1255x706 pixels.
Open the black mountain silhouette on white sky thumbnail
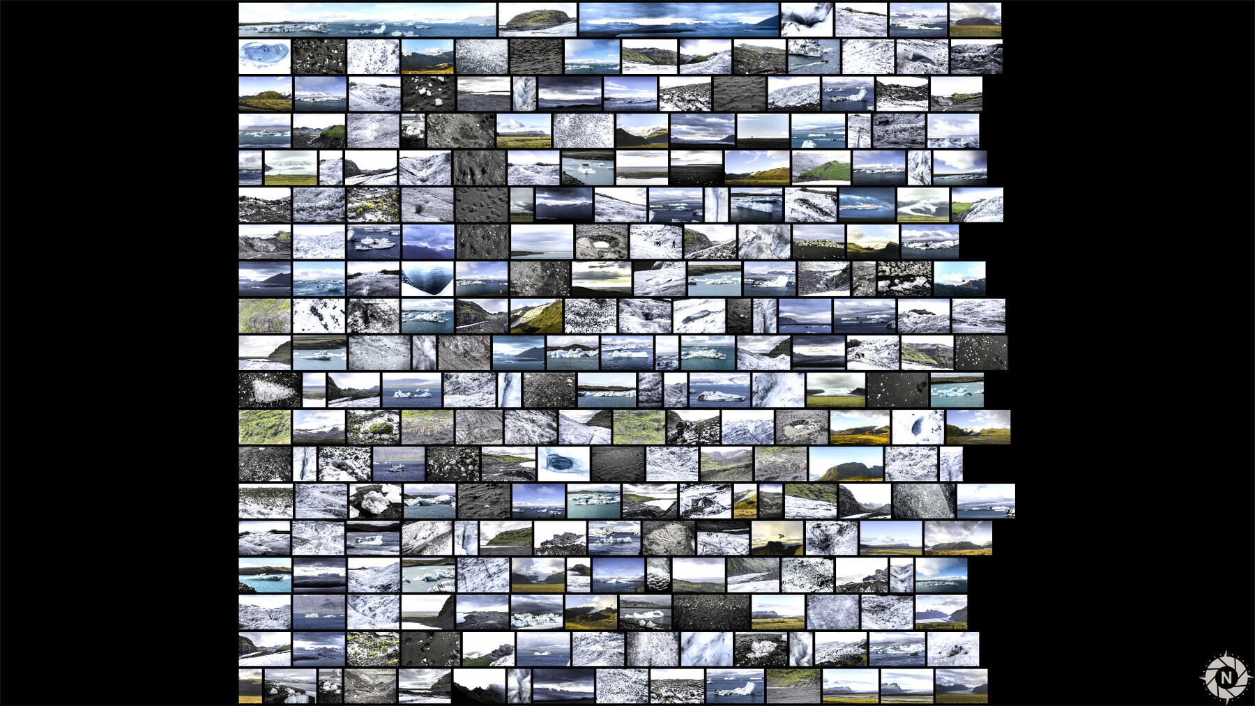click(479, 686)
